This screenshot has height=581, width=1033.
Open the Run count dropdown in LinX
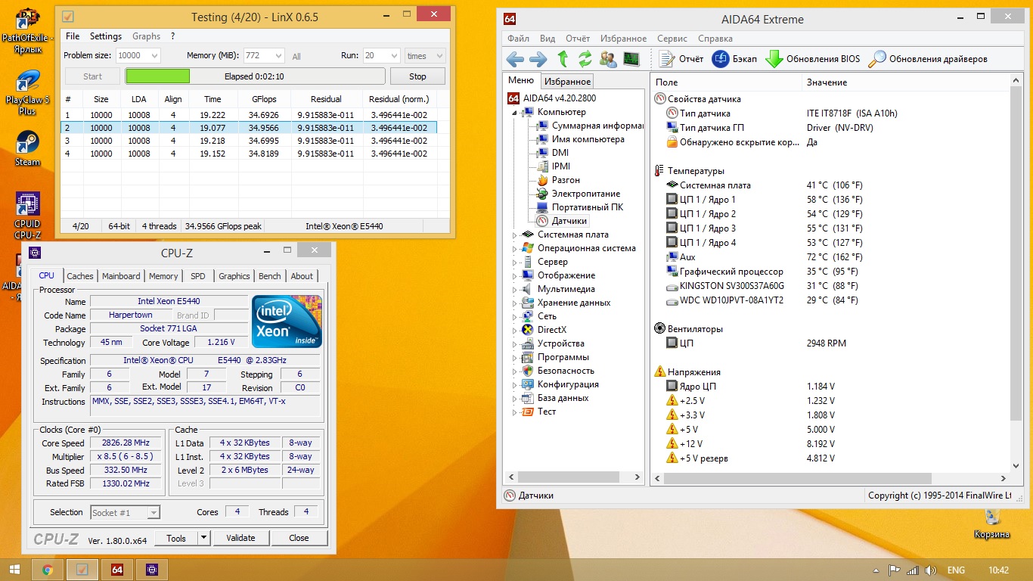pyautogui.click(x=393, y=55)
